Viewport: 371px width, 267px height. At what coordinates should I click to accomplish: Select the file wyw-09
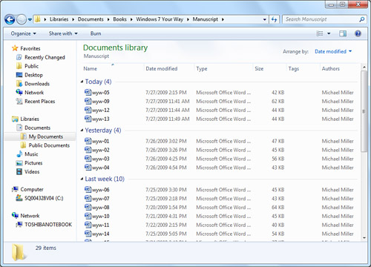point(101,102)
